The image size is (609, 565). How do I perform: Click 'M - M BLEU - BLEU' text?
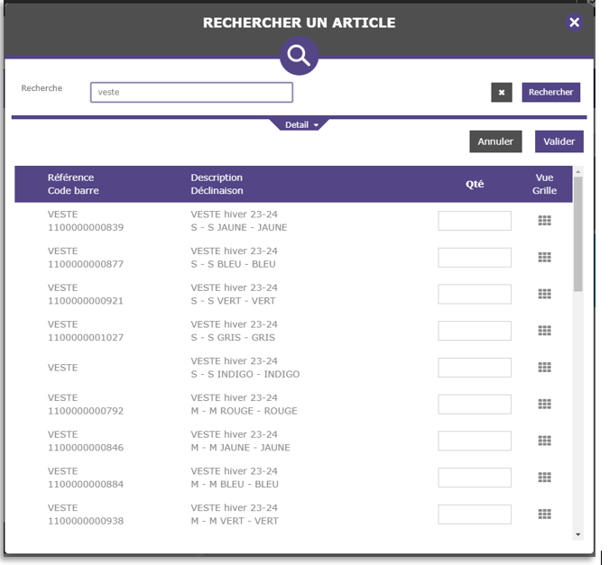(235, 484)
